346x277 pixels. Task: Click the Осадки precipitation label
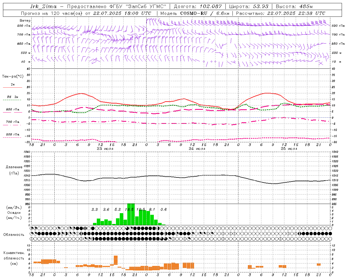point(14,213)
